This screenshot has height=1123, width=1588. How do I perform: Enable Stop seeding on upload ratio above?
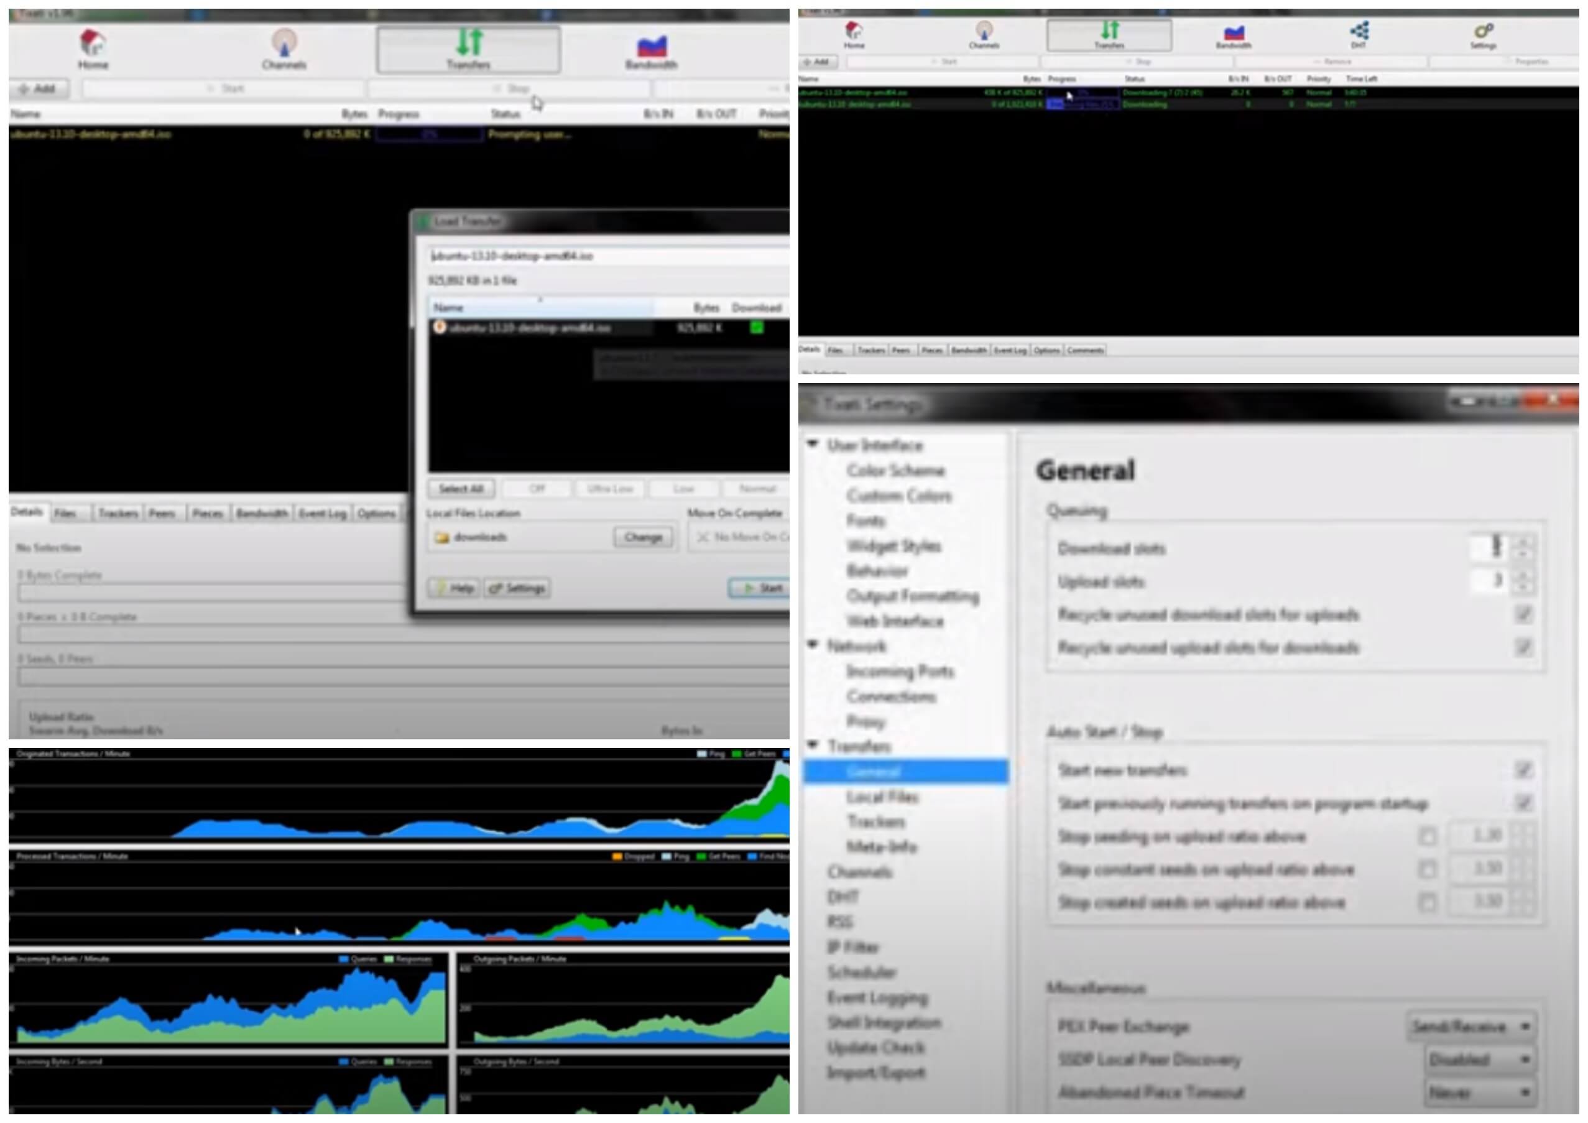[1427, 836]
